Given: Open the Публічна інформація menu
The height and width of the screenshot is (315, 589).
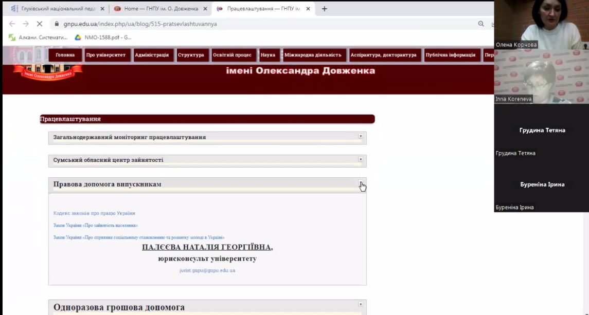Looking at the screenshot, I should 451,55.
